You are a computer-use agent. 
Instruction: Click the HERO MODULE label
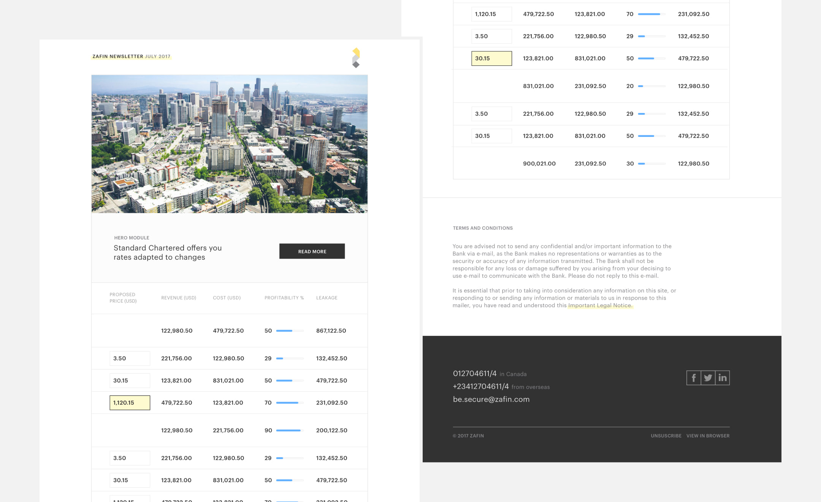click(132, 238)
